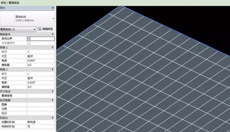Click the 角度 field under 网格 1
This screenshot has width=230, height=132.
(41, 61)
